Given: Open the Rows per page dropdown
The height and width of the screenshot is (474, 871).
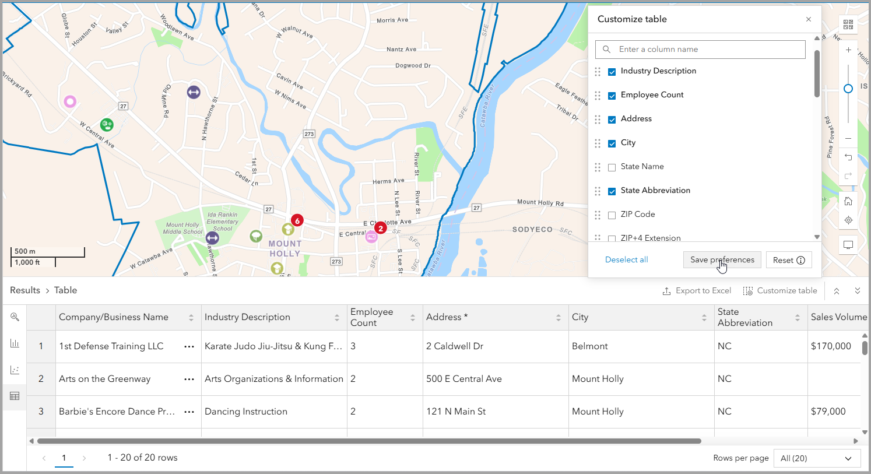Looking at the screenshot, I should pyautogui.click(x=817, y=458).
